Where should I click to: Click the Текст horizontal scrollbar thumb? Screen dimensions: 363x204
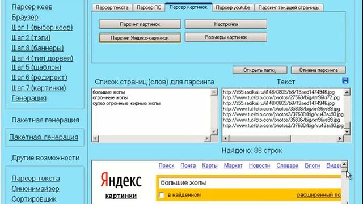260,138
